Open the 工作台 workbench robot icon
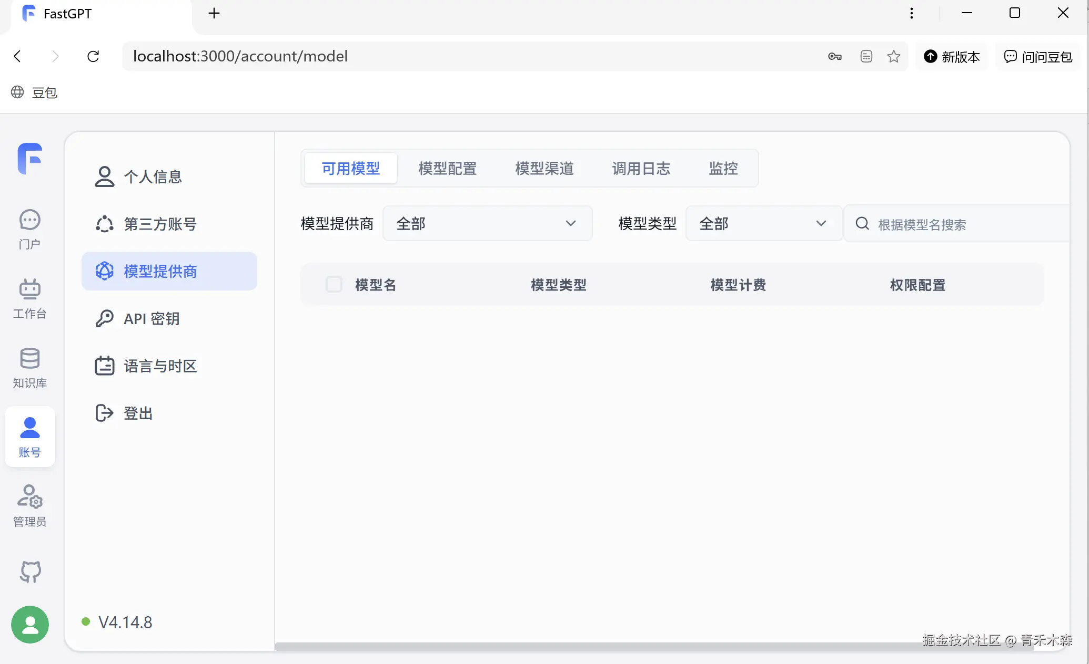The height and width of the screenshot is (664, 1089). pos(29,289)
